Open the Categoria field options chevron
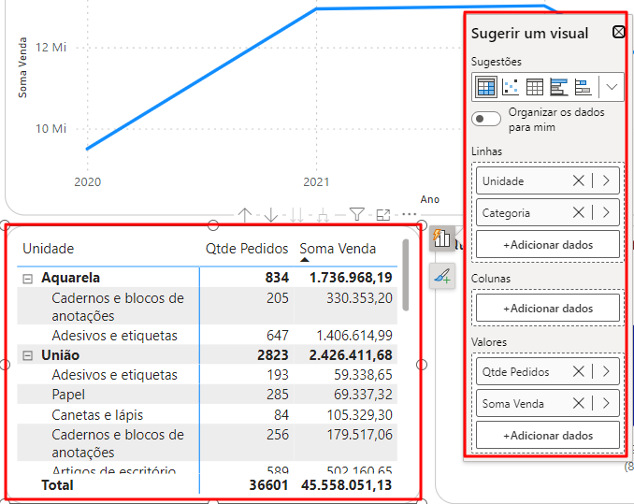 click(x=605, y=212)
